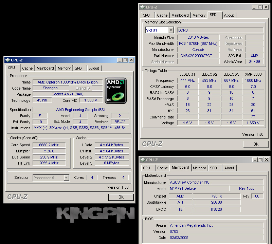Open Memory tab in CPU window
This screenshot has height=244, width=272.
pos(64,68)
